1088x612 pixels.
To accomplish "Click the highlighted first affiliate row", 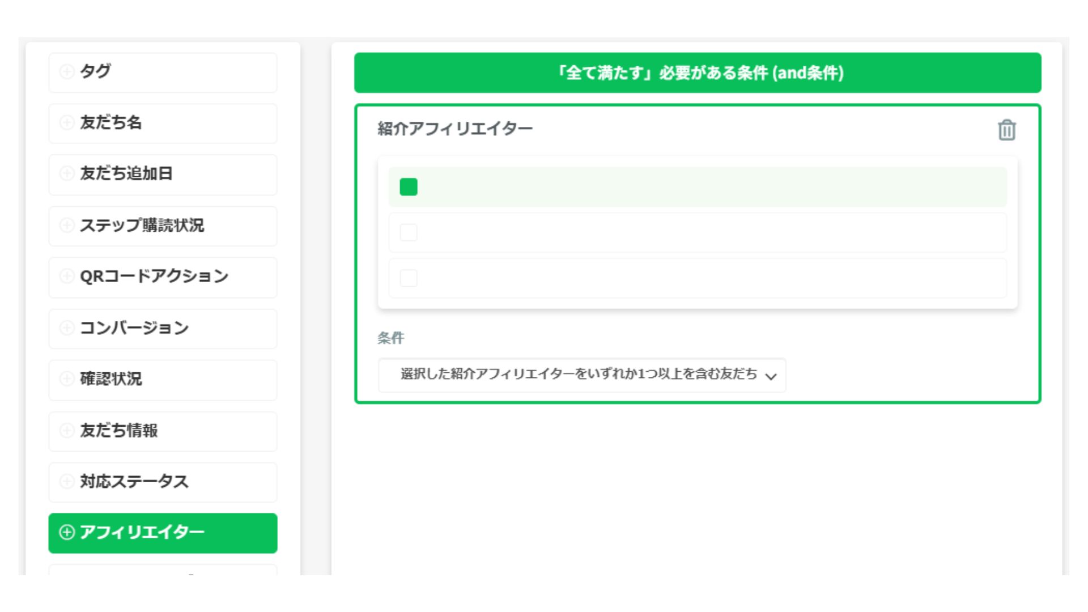I will [698, 186].
